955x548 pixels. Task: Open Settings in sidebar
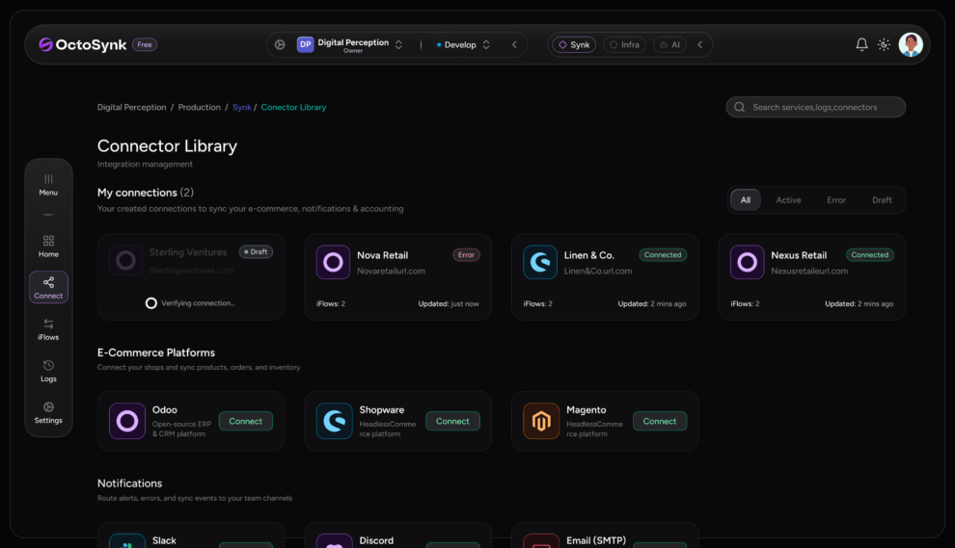(x=48, y=412)
